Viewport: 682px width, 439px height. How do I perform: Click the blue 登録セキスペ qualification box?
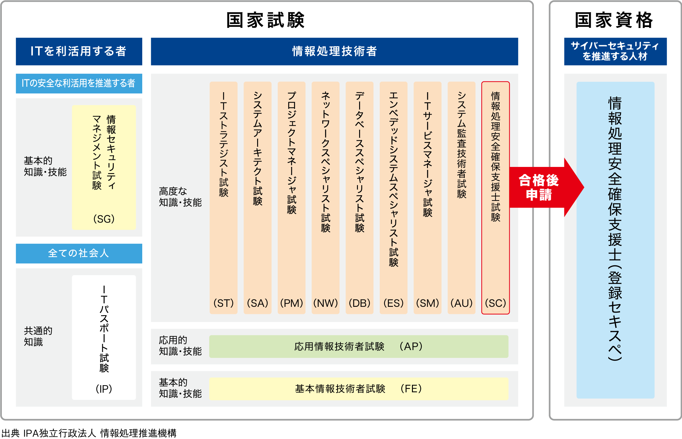615,240
